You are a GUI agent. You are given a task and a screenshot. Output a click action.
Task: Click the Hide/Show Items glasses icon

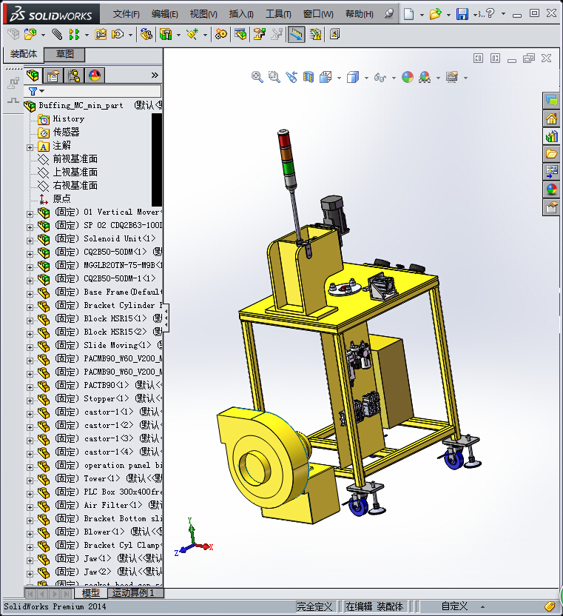pos(380,78)
